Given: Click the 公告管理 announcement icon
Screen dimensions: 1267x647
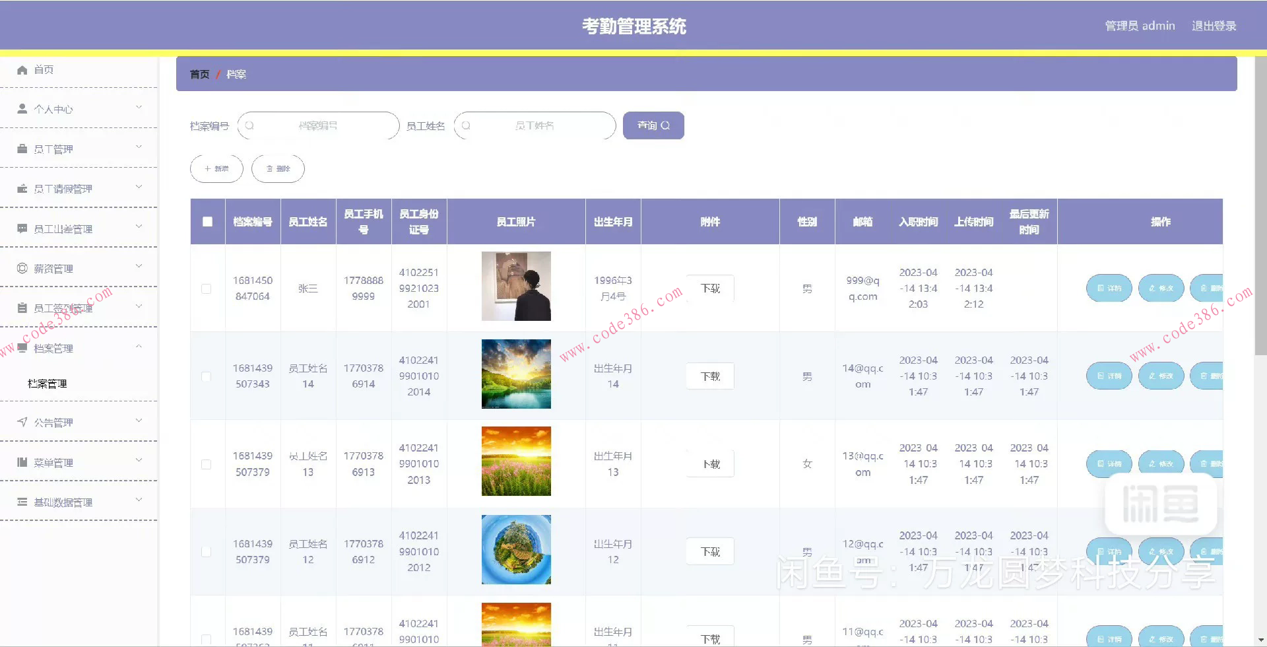Looking at the screenshot, I should pos(22,422).
